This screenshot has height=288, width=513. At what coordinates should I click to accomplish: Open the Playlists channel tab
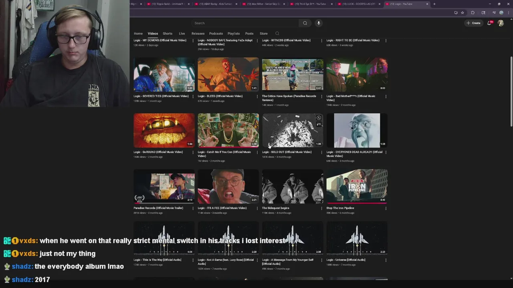coord(234,34)
